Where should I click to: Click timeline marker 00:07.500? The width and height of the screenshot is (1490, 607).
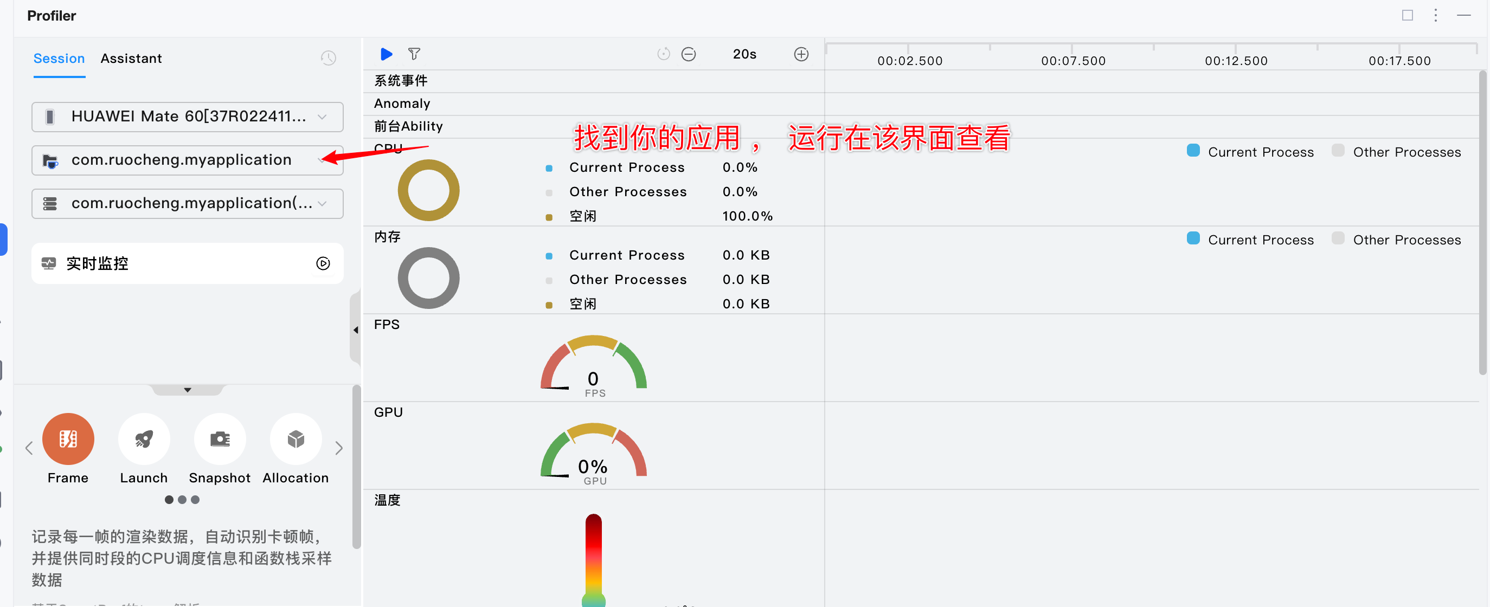click(x=1073, y=61)
